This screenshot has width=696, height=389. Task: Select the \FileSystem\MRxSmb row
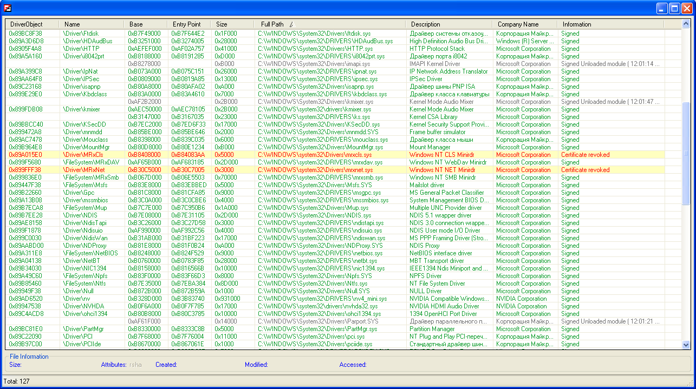click(x=335, y=177)
